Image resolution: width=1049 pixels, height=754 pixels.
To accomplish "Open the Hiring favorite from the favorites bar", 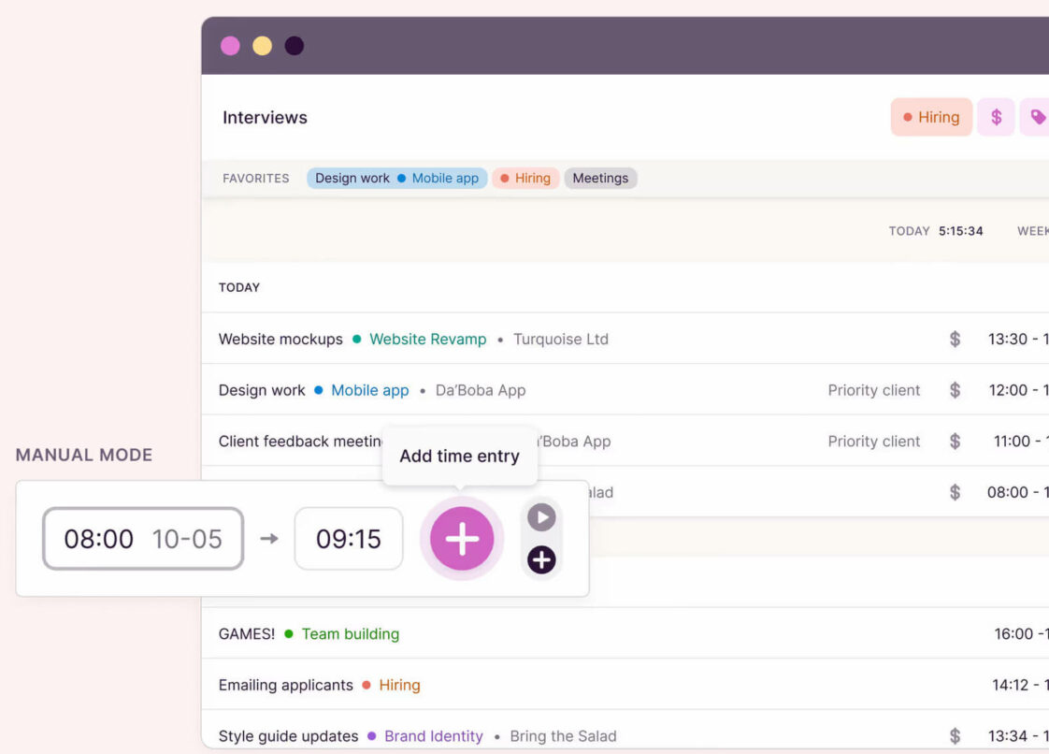I will pyautogui.click(x=525, y=178).
